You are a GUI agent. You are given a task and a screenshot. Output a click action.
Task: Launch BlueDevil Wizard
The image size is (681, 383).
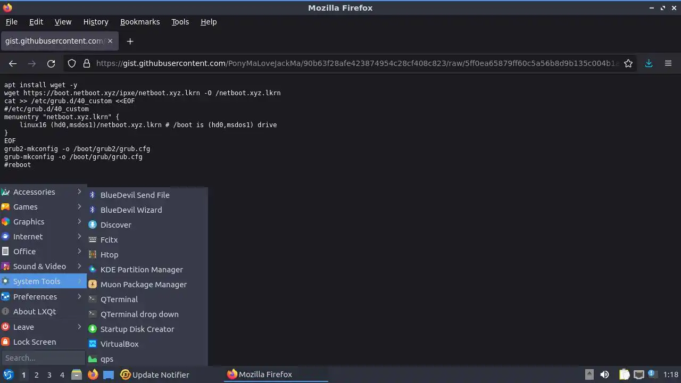point(147,210)
